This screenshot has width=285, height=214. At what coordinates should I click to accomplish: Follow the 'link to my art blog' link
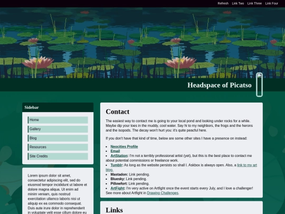247,165
